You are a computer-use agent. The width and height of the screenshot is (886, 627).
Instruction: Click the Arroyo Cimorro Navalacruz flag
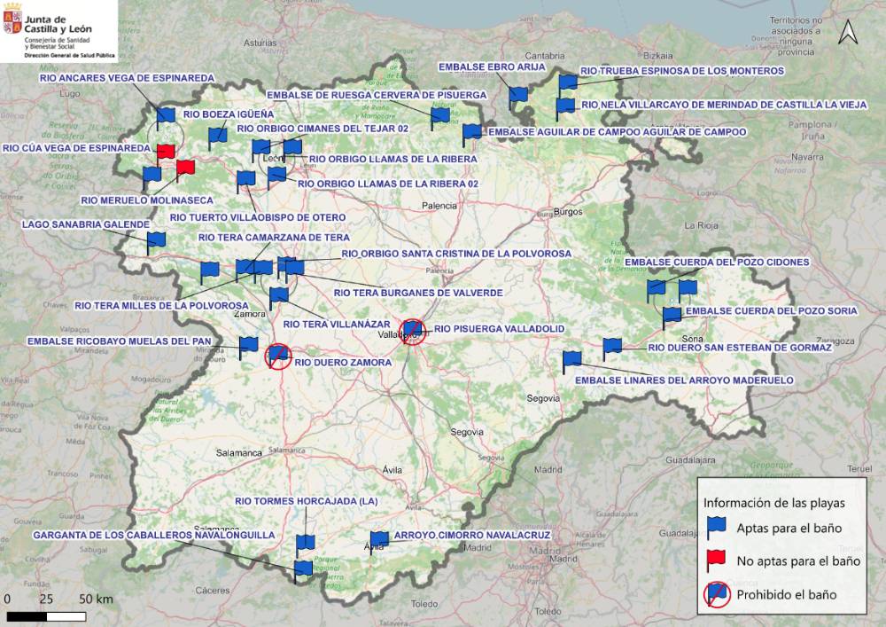[x=379, y=543]
